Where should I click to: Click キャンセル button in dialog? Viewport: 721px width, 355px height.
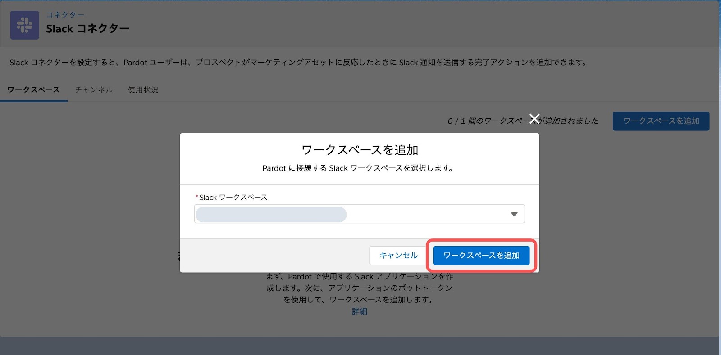coord(398,256)
